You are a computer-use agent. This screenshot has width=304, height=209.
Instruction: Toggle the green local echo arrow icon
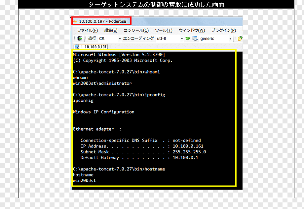(187, 39)
